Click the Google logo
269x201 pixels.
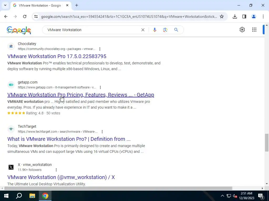[19, 30]
